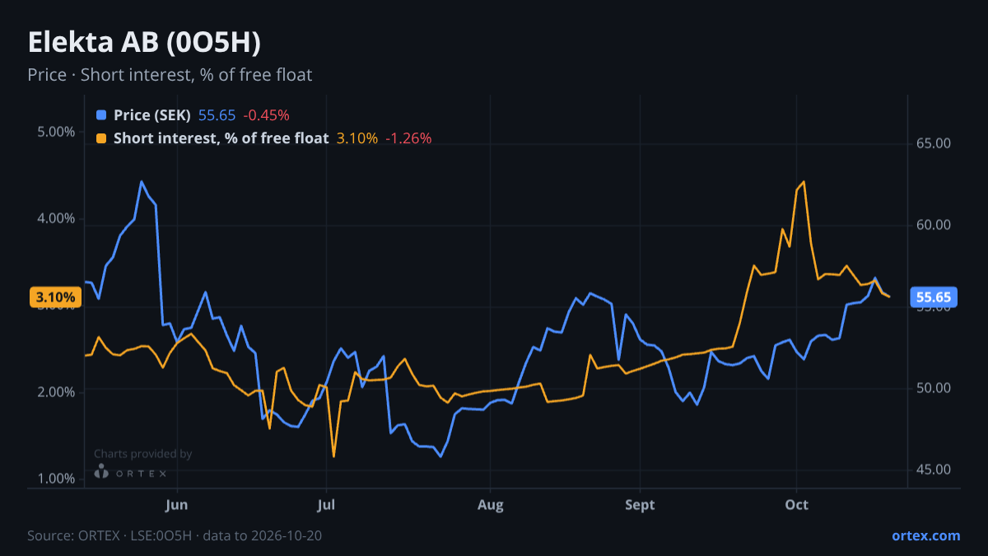988x556 pixels.
Task: Click the blue Price (SEK) legend swatch
Action: (101, 115)
